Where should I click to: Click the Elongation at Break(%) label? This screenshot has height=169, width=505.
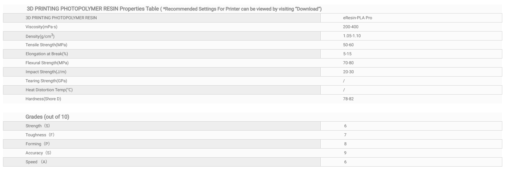47,54
